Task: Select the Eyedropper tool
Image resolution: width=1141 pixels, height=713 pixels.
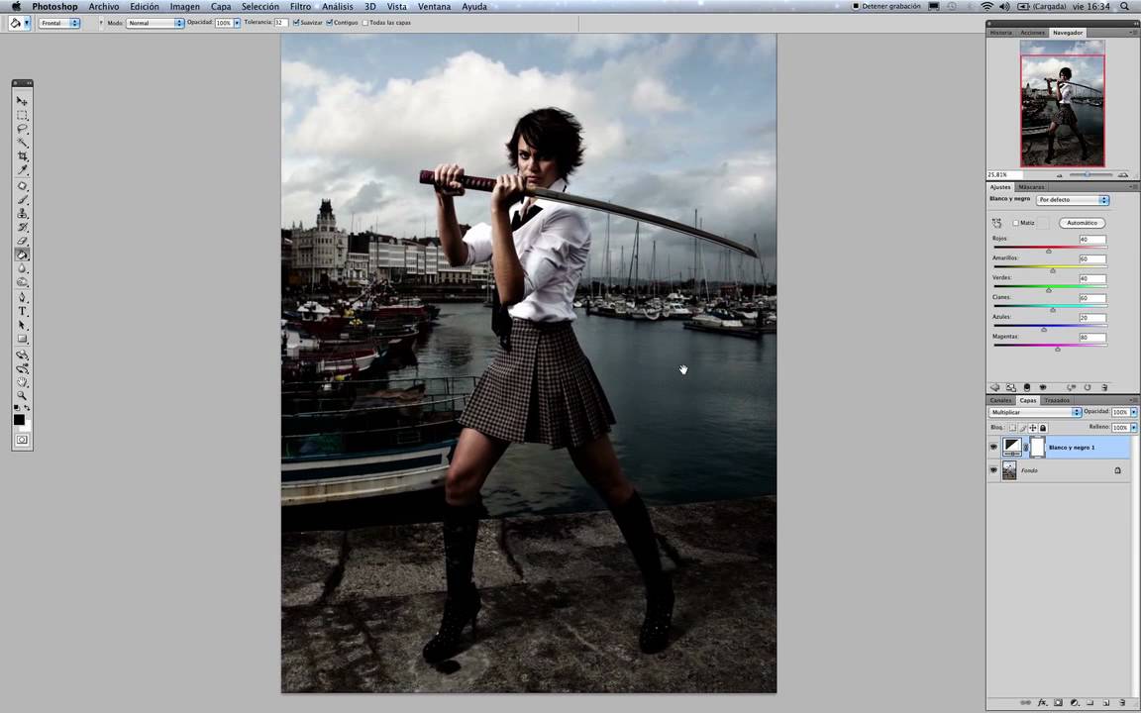Action: tap(22, 170)
